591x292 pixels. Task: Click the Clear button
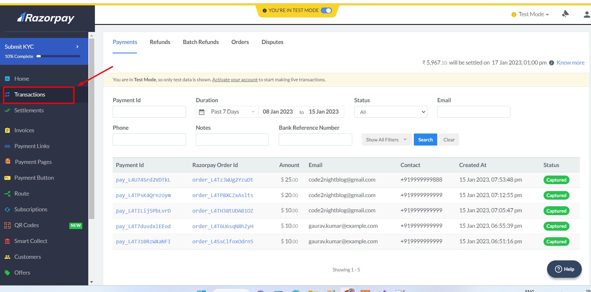pos(449,140)
